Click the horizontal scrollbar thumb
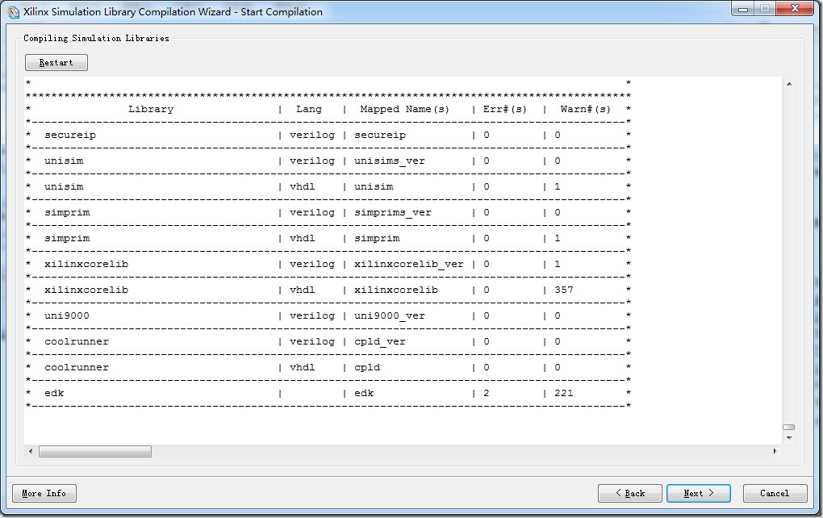 (94, 452)
